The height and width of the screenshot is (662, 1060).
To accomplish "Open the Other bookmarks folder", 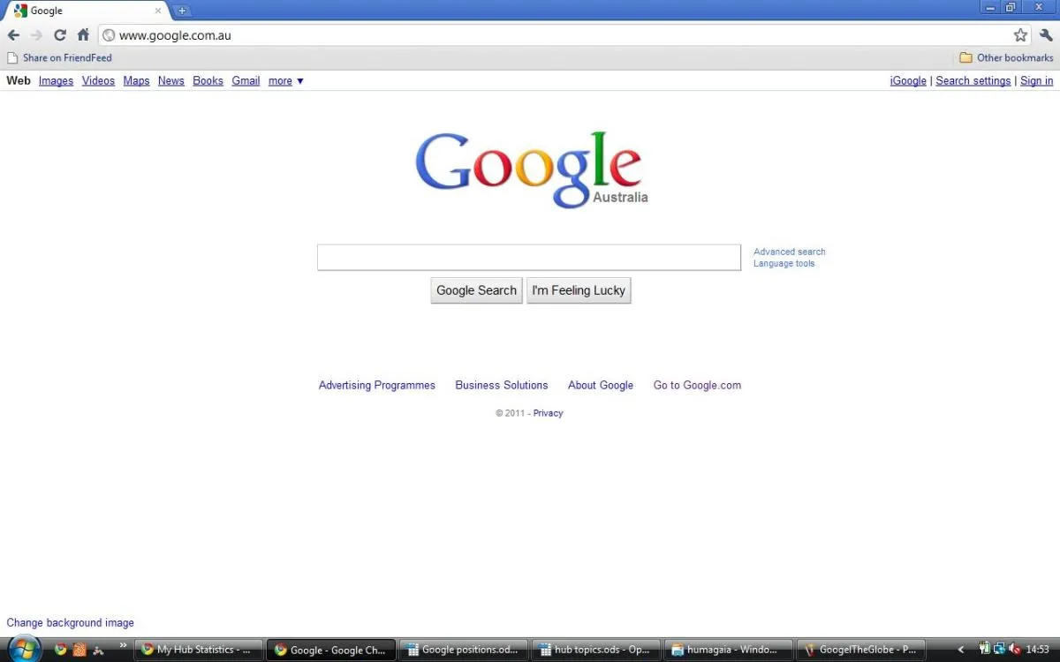I will [1006, 57].
